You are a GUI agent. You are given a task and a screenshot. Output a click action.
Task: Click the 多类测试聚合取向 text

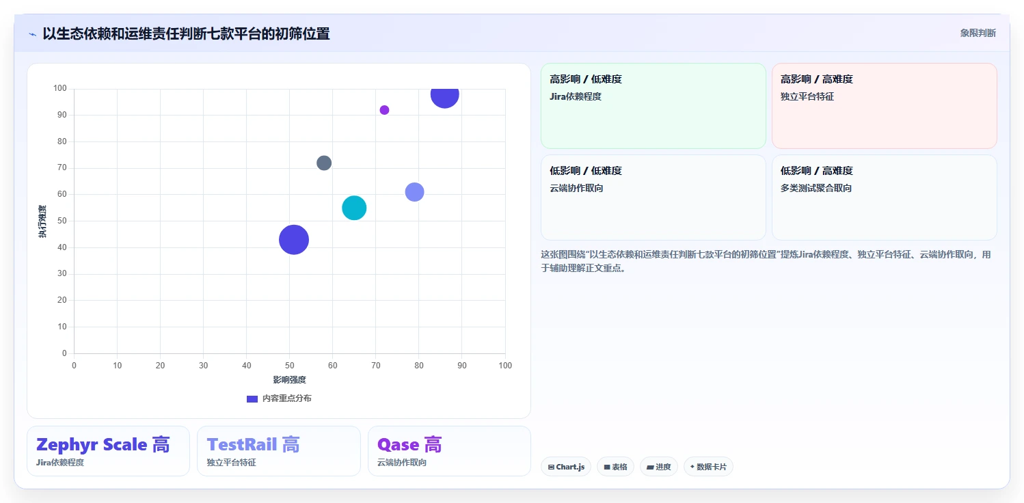coord(816,188)
